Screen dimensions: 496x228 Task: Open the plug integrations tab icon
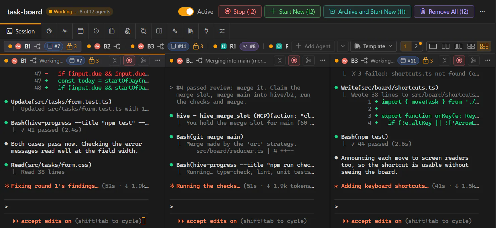point(206,31)
